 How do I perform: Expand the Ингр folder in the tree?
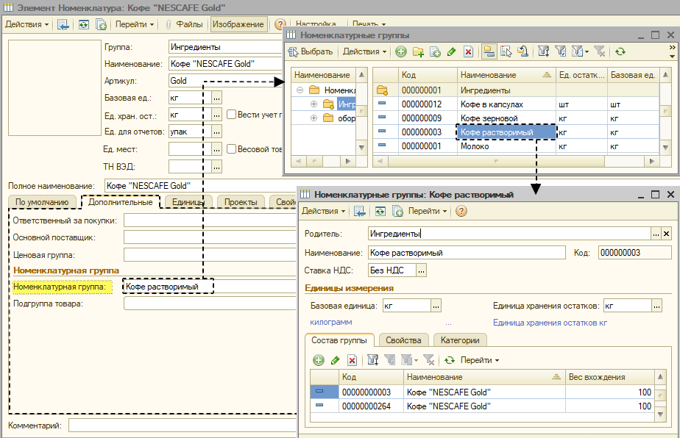(314, 104)
